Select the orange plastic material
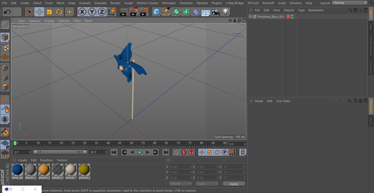Viewport: 374px width, 193px height. (x=44, y=172)
